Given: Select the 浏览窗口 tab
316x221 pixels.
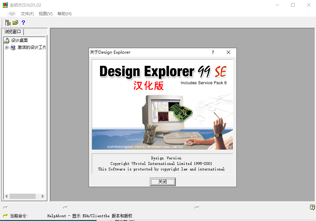Looking at the screenshot, I should pyautogui.click(x=13, y=32).
